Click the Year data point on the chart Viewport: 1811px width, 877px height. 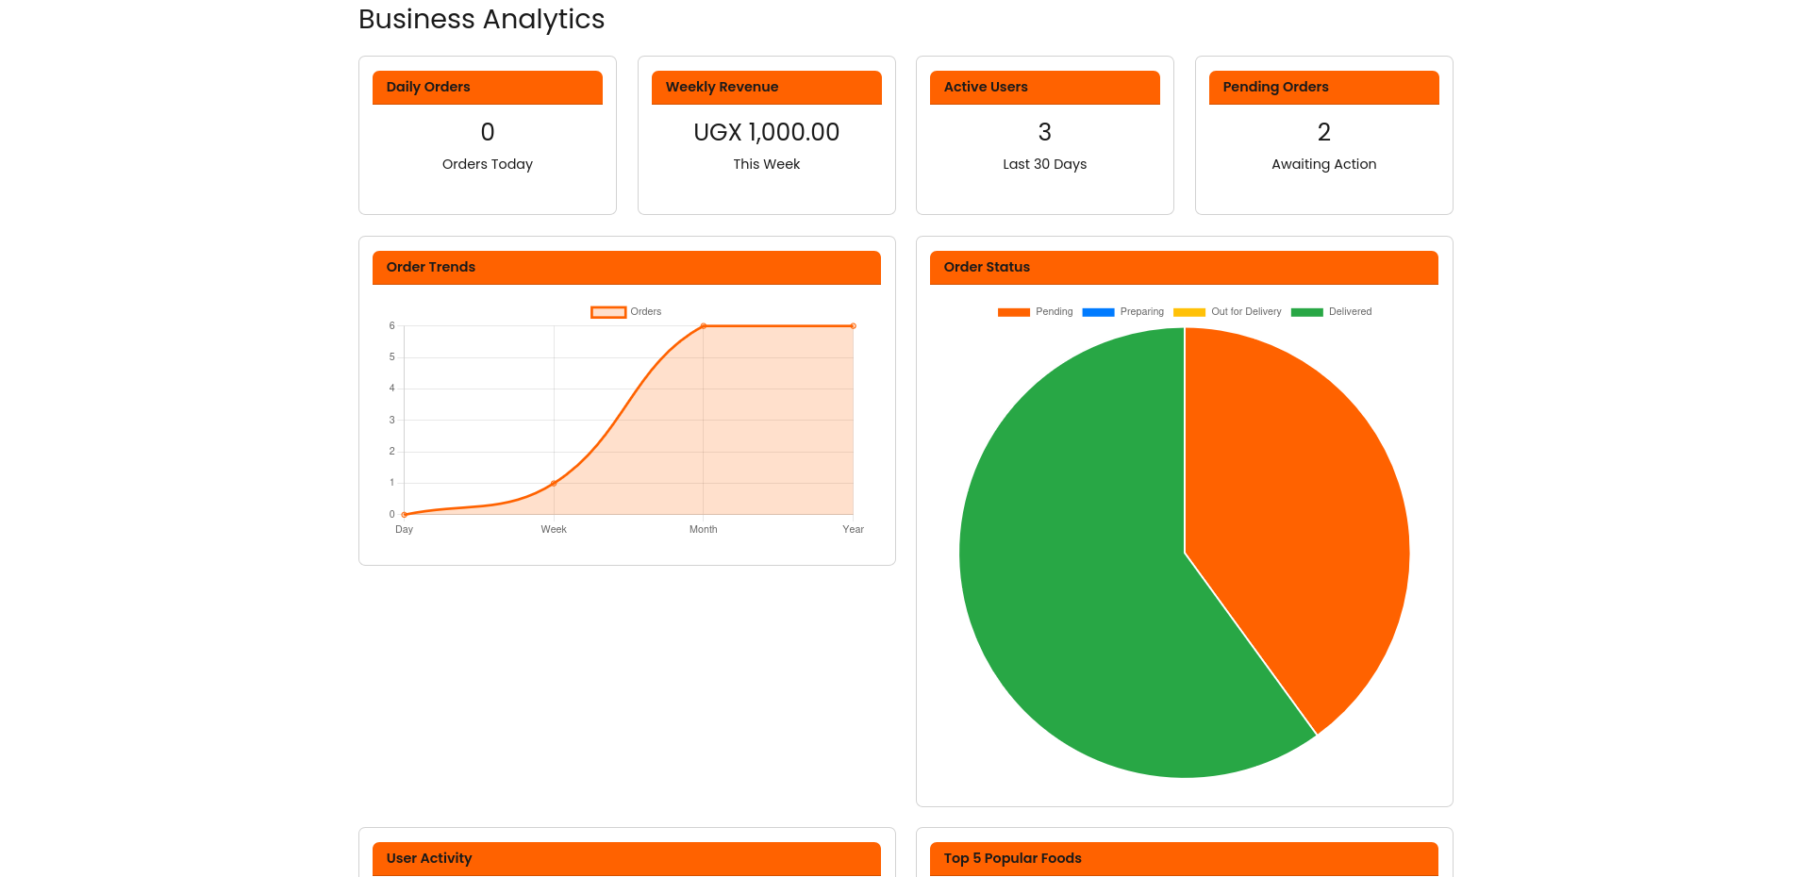click(853, 326)
